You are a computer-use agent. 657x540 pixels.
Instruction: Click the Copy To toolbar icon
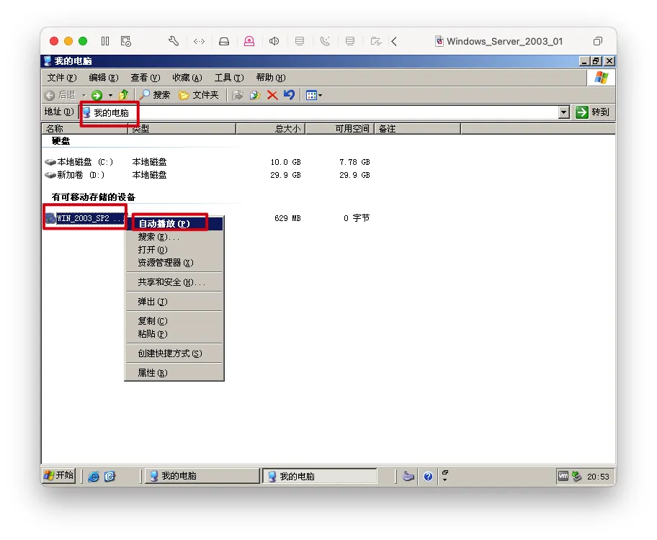point(255,95)
